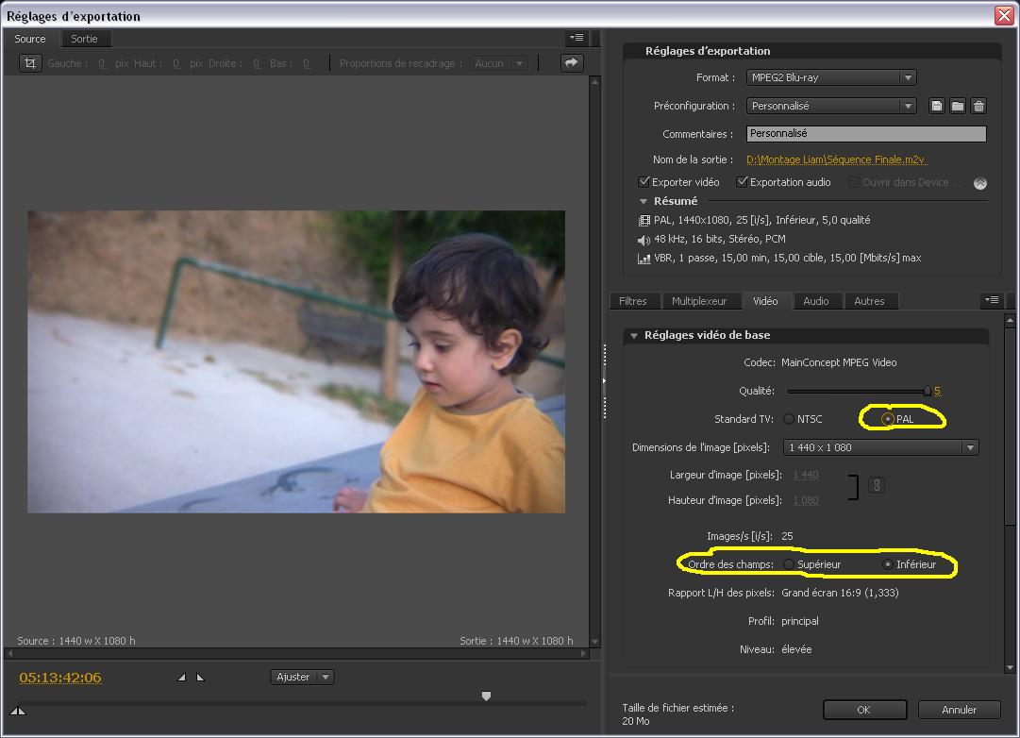This screenshot has width=1020, height=738.
Task: Choose Supérieur field order
Action: click(789, 564)
